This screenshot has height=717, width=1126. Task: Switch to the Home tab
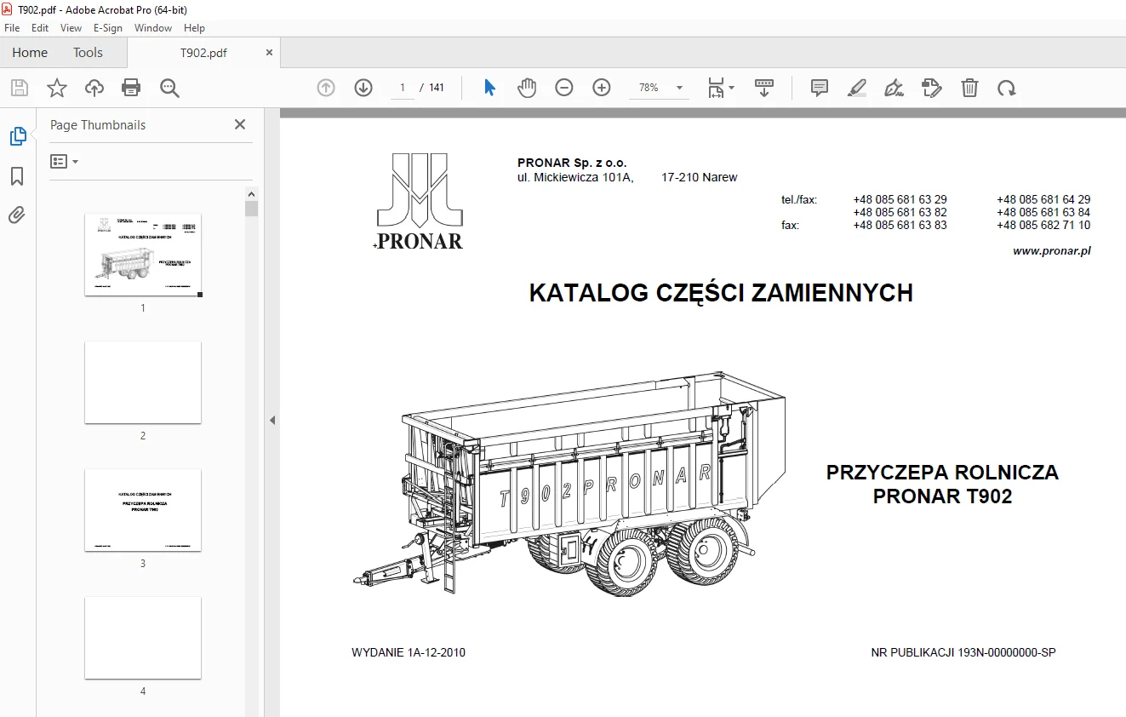[30, 53]
